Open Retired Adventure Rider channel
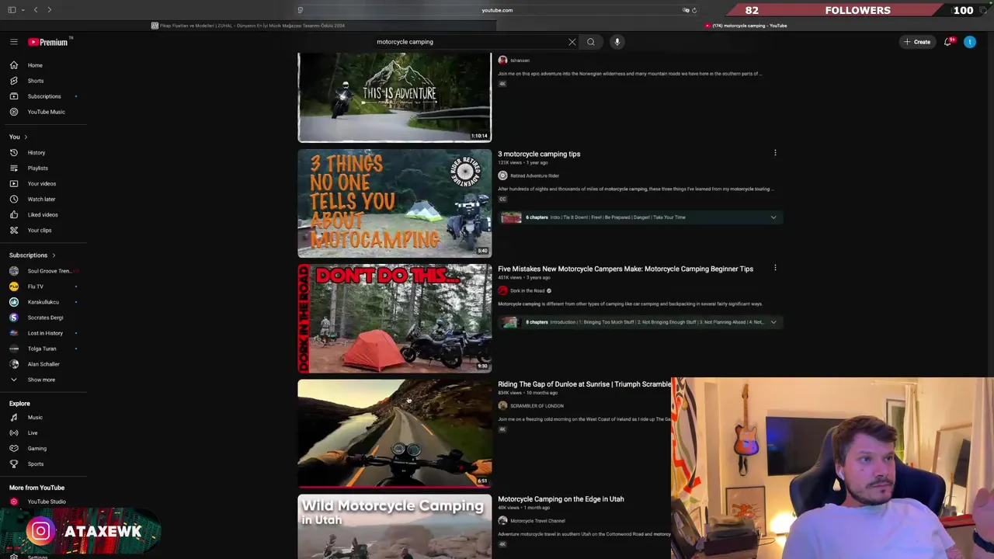Screen dimensions: 994x559 pos(534,175)
